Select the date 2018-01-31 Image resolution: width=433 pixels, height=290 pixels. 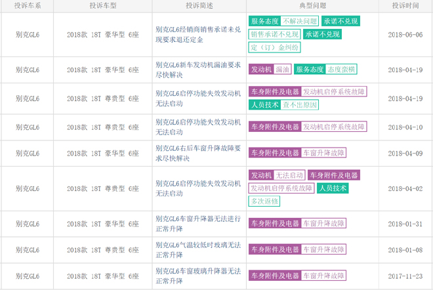click(405, 224)
